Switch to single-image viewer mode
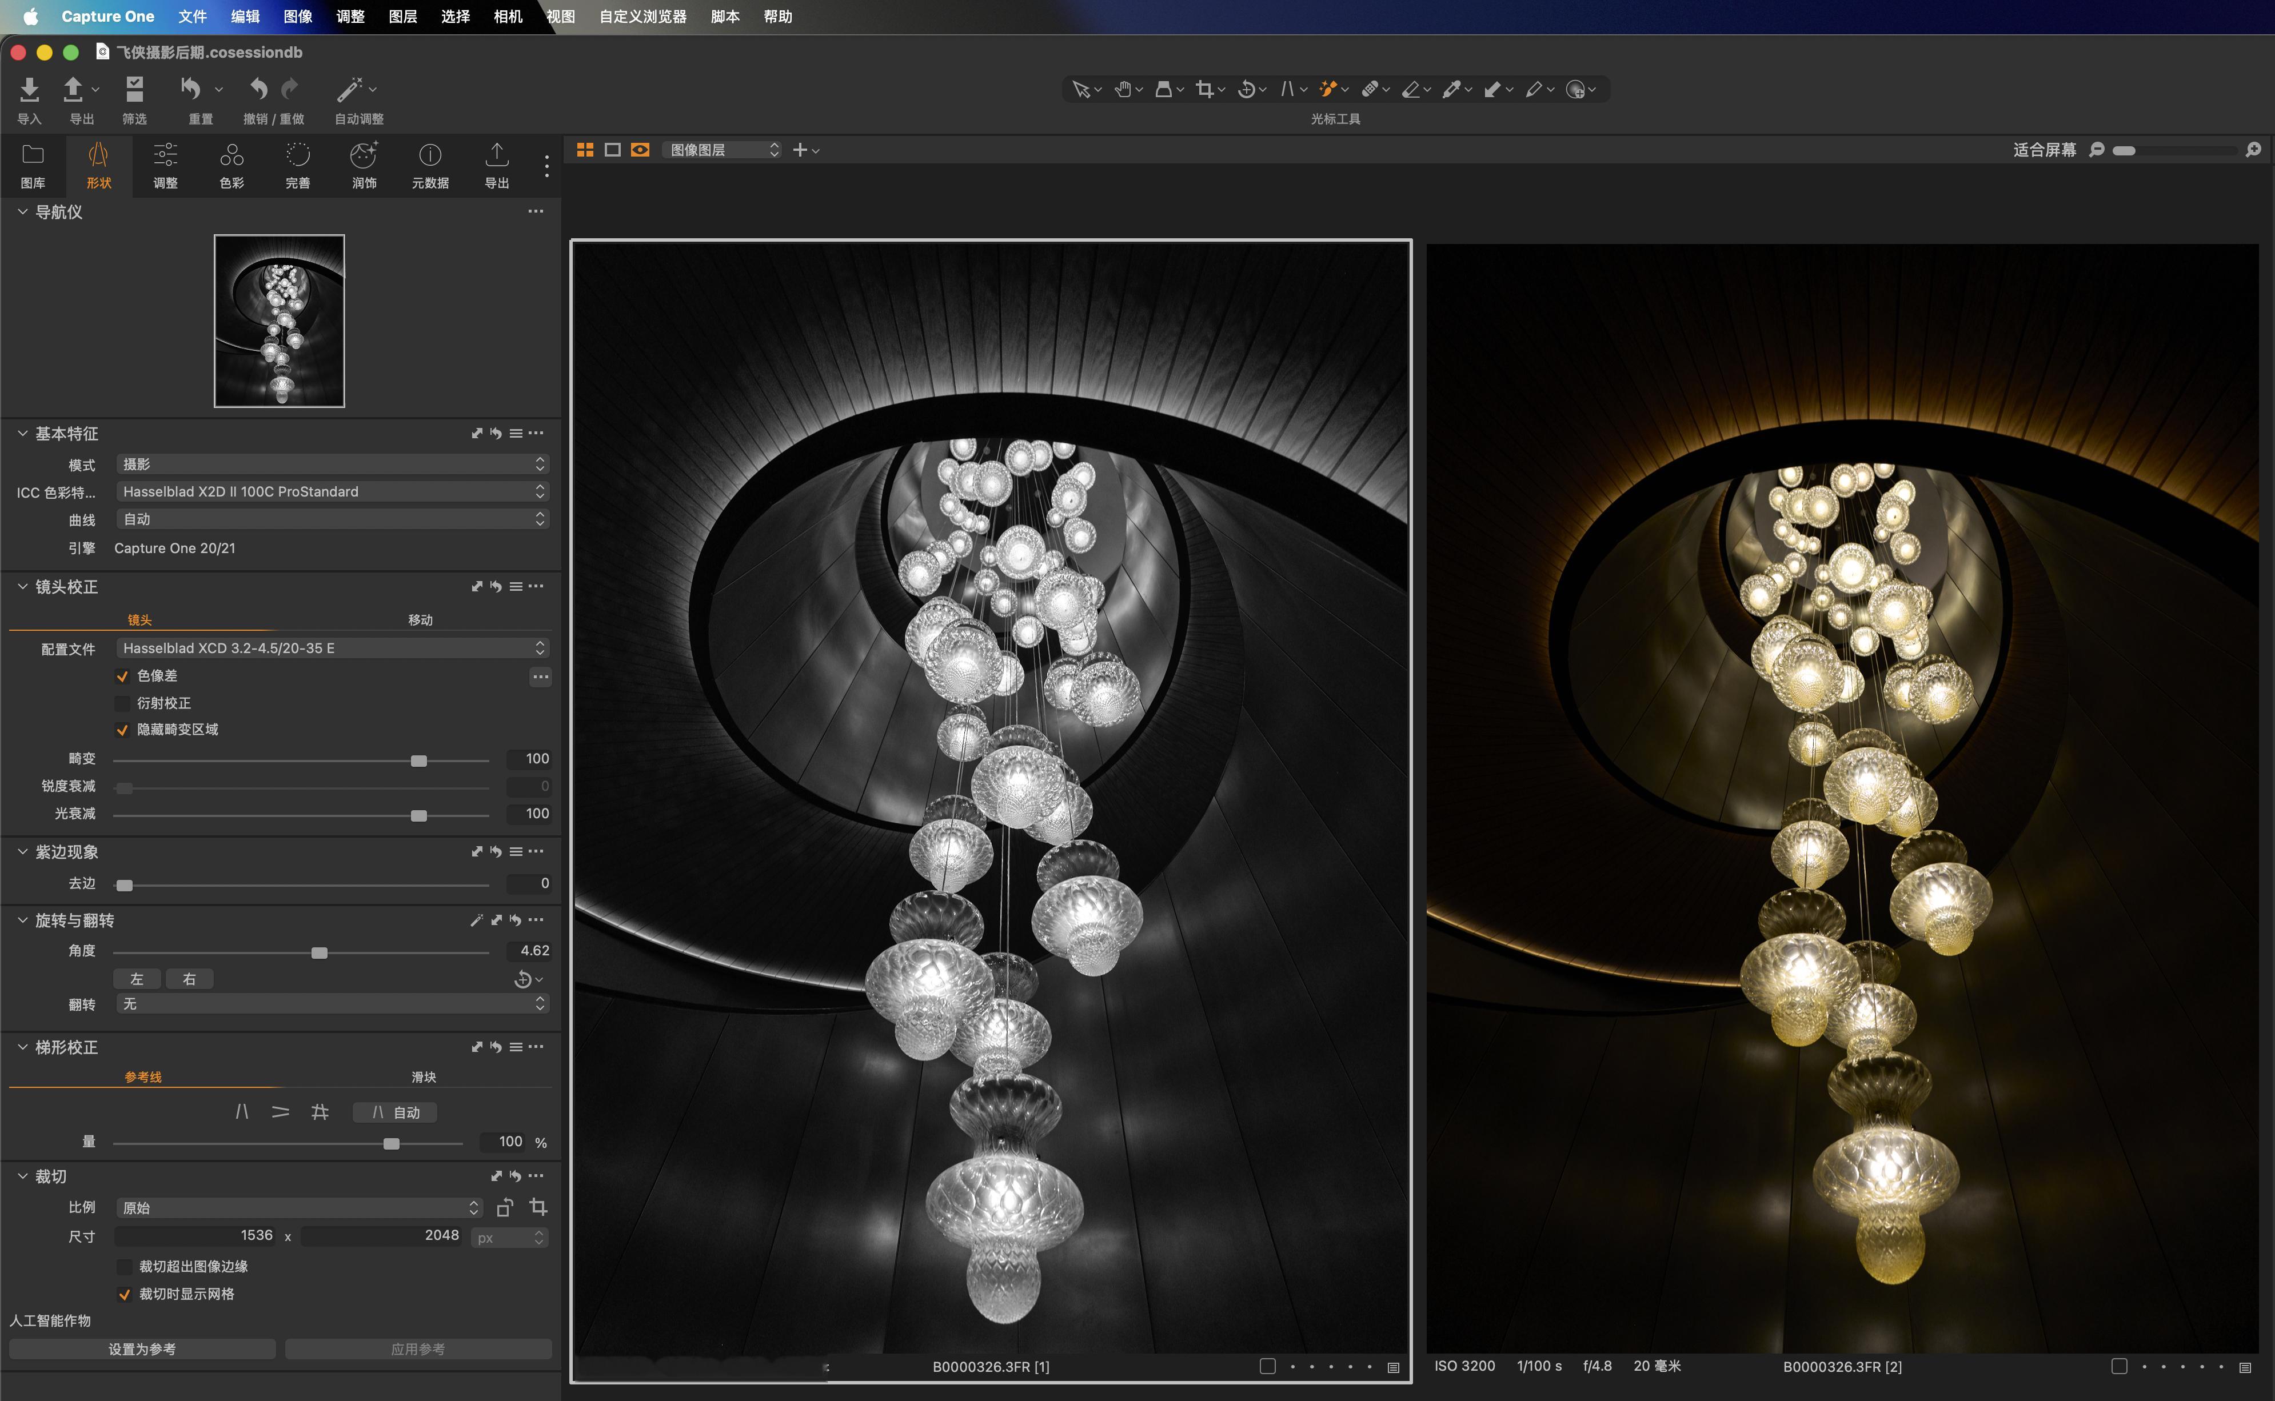The image size is (2275, 1401). (x=613, y=150)
